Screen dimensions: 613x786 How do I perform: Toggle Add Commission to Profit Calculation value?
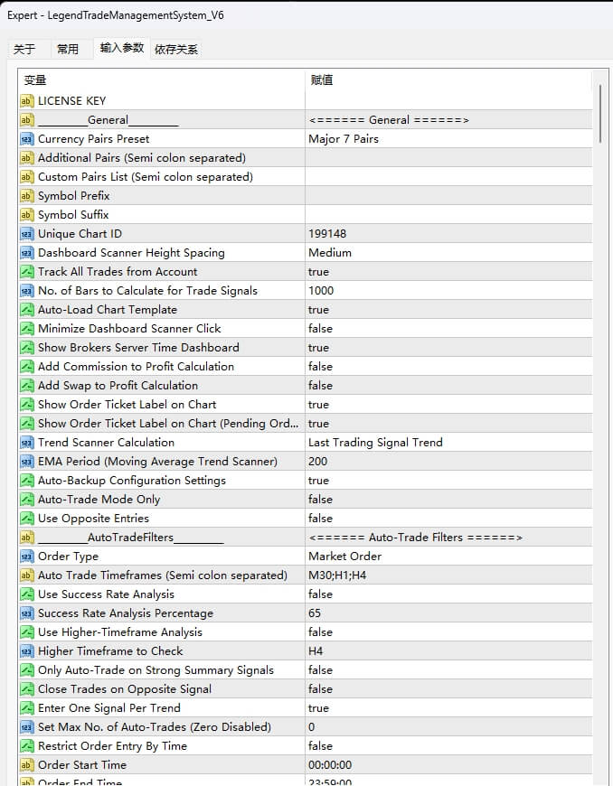[448, 367]
